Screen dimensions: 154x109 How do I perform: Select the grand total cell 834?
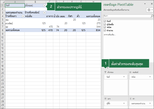93,30
